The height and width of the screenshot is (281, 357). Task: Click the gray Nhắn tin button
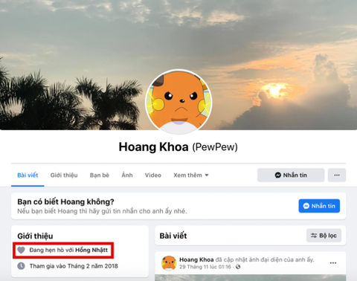tap(291, 175)
